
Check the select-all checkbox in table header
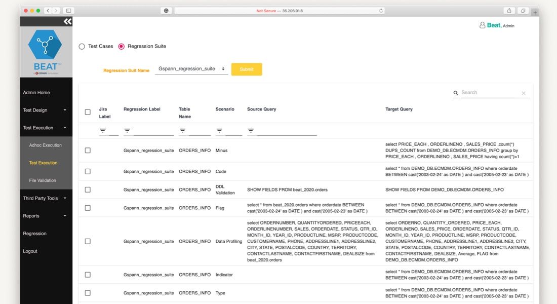click(88, 111)
